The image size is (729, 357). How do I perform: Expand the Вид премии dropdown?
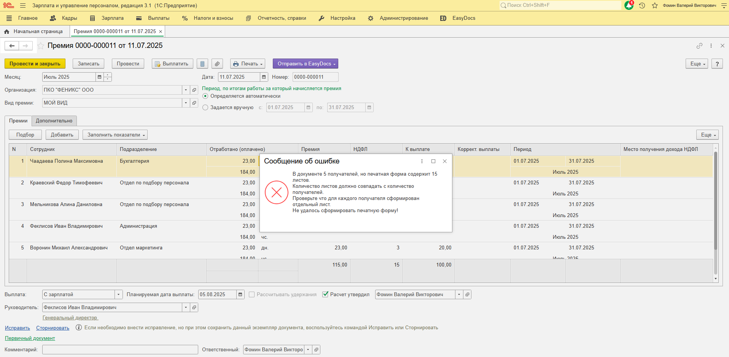pos(186,103)
